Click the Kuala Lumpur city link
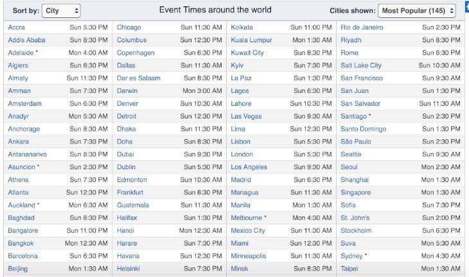This screenshot has width=469, height=277. point(251,40)
